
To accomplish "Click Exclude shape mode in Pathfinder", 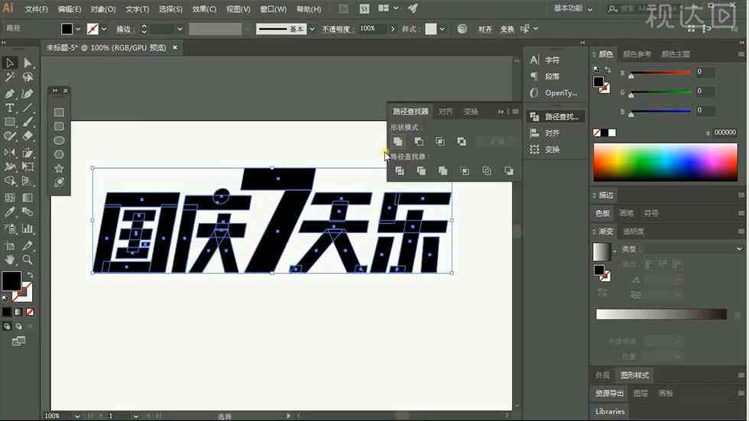I will pyautogui.click(x=462, y=141).
